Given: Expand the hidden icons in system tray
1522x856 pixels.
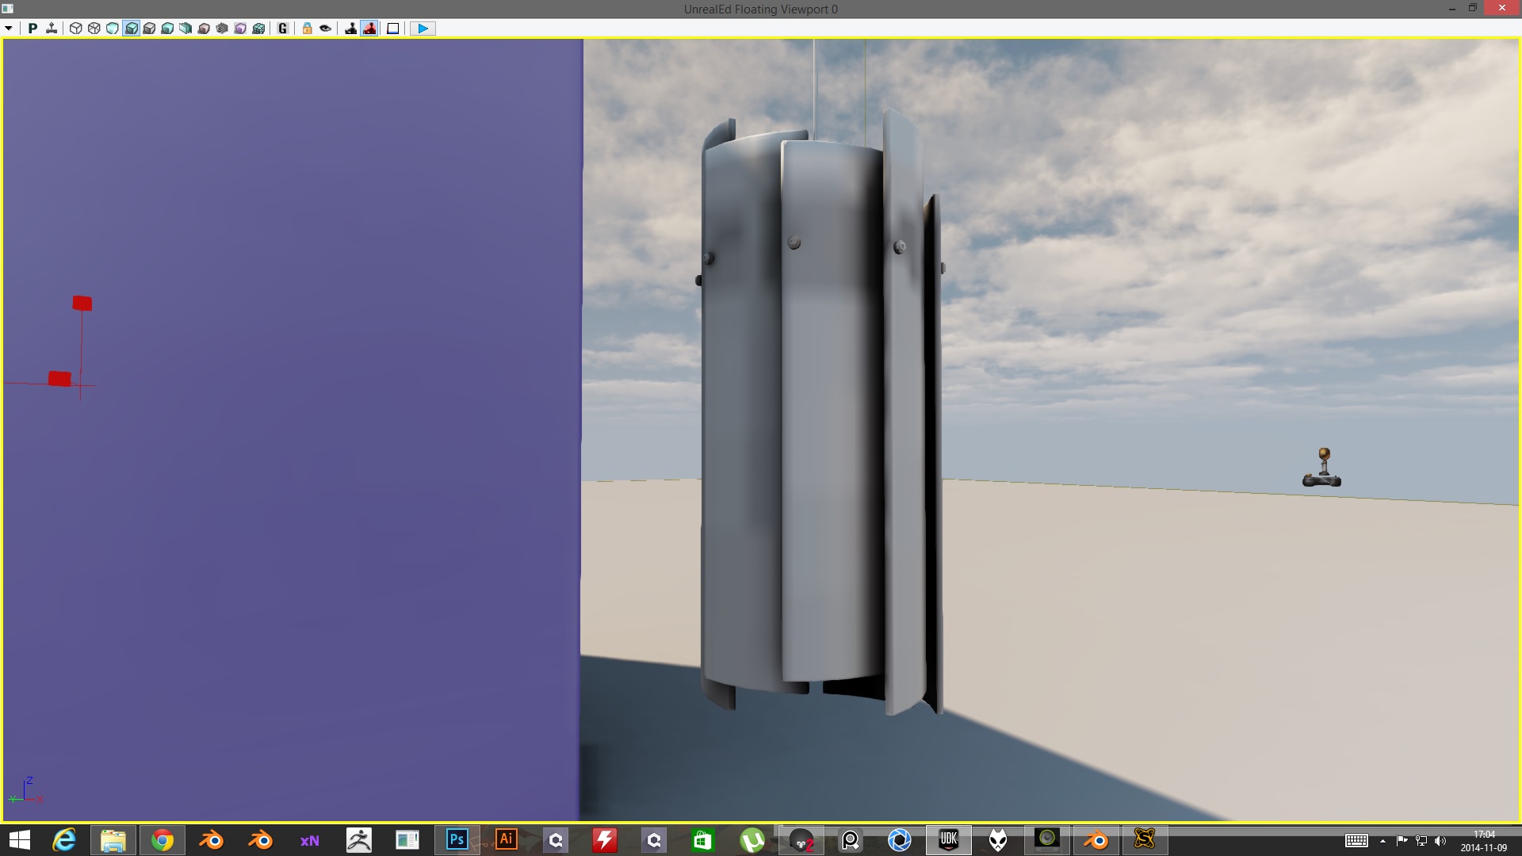Looking at the screenshot, I should click(x=1383, y=839).
